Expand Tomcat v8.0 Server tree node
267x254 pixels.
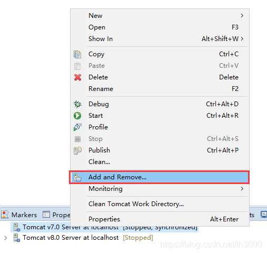6,238
